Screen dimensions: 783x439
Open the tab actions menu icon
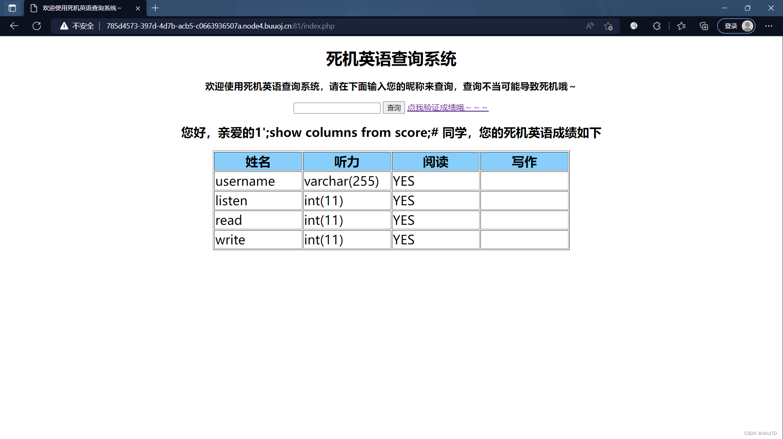click(x=12, y=8)
